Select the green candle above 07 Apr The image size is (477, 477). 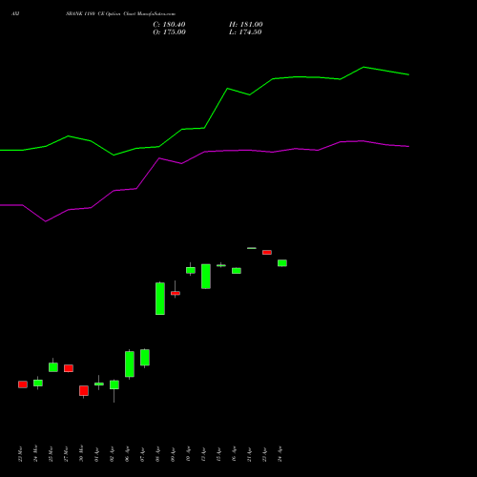145,358
